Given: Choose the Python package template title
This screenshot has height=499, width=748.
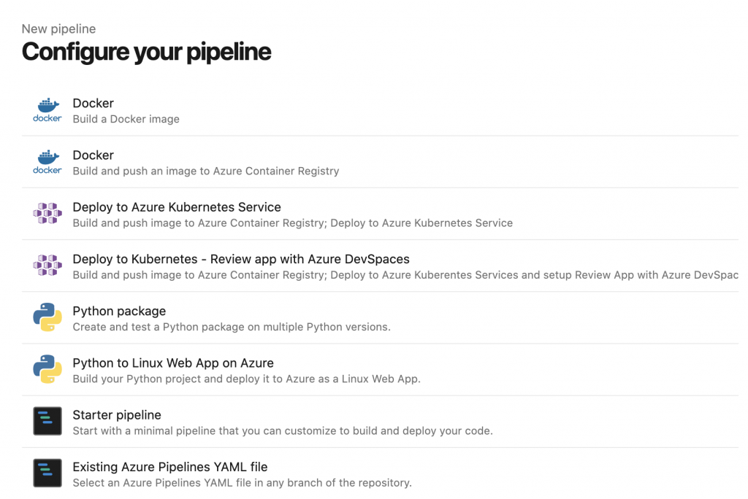Looking at the screenshot, I should click(x=119, y=311).
